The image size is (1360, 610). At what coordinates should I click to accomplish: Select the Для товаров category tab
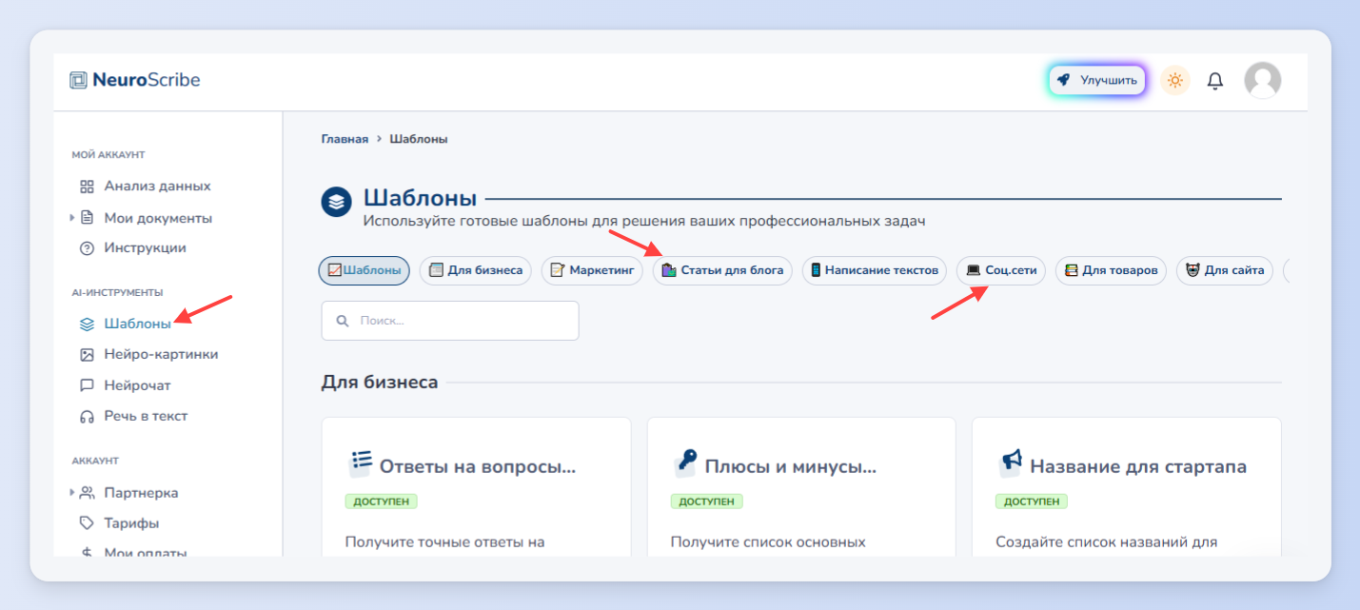(x=1111, y=270)
